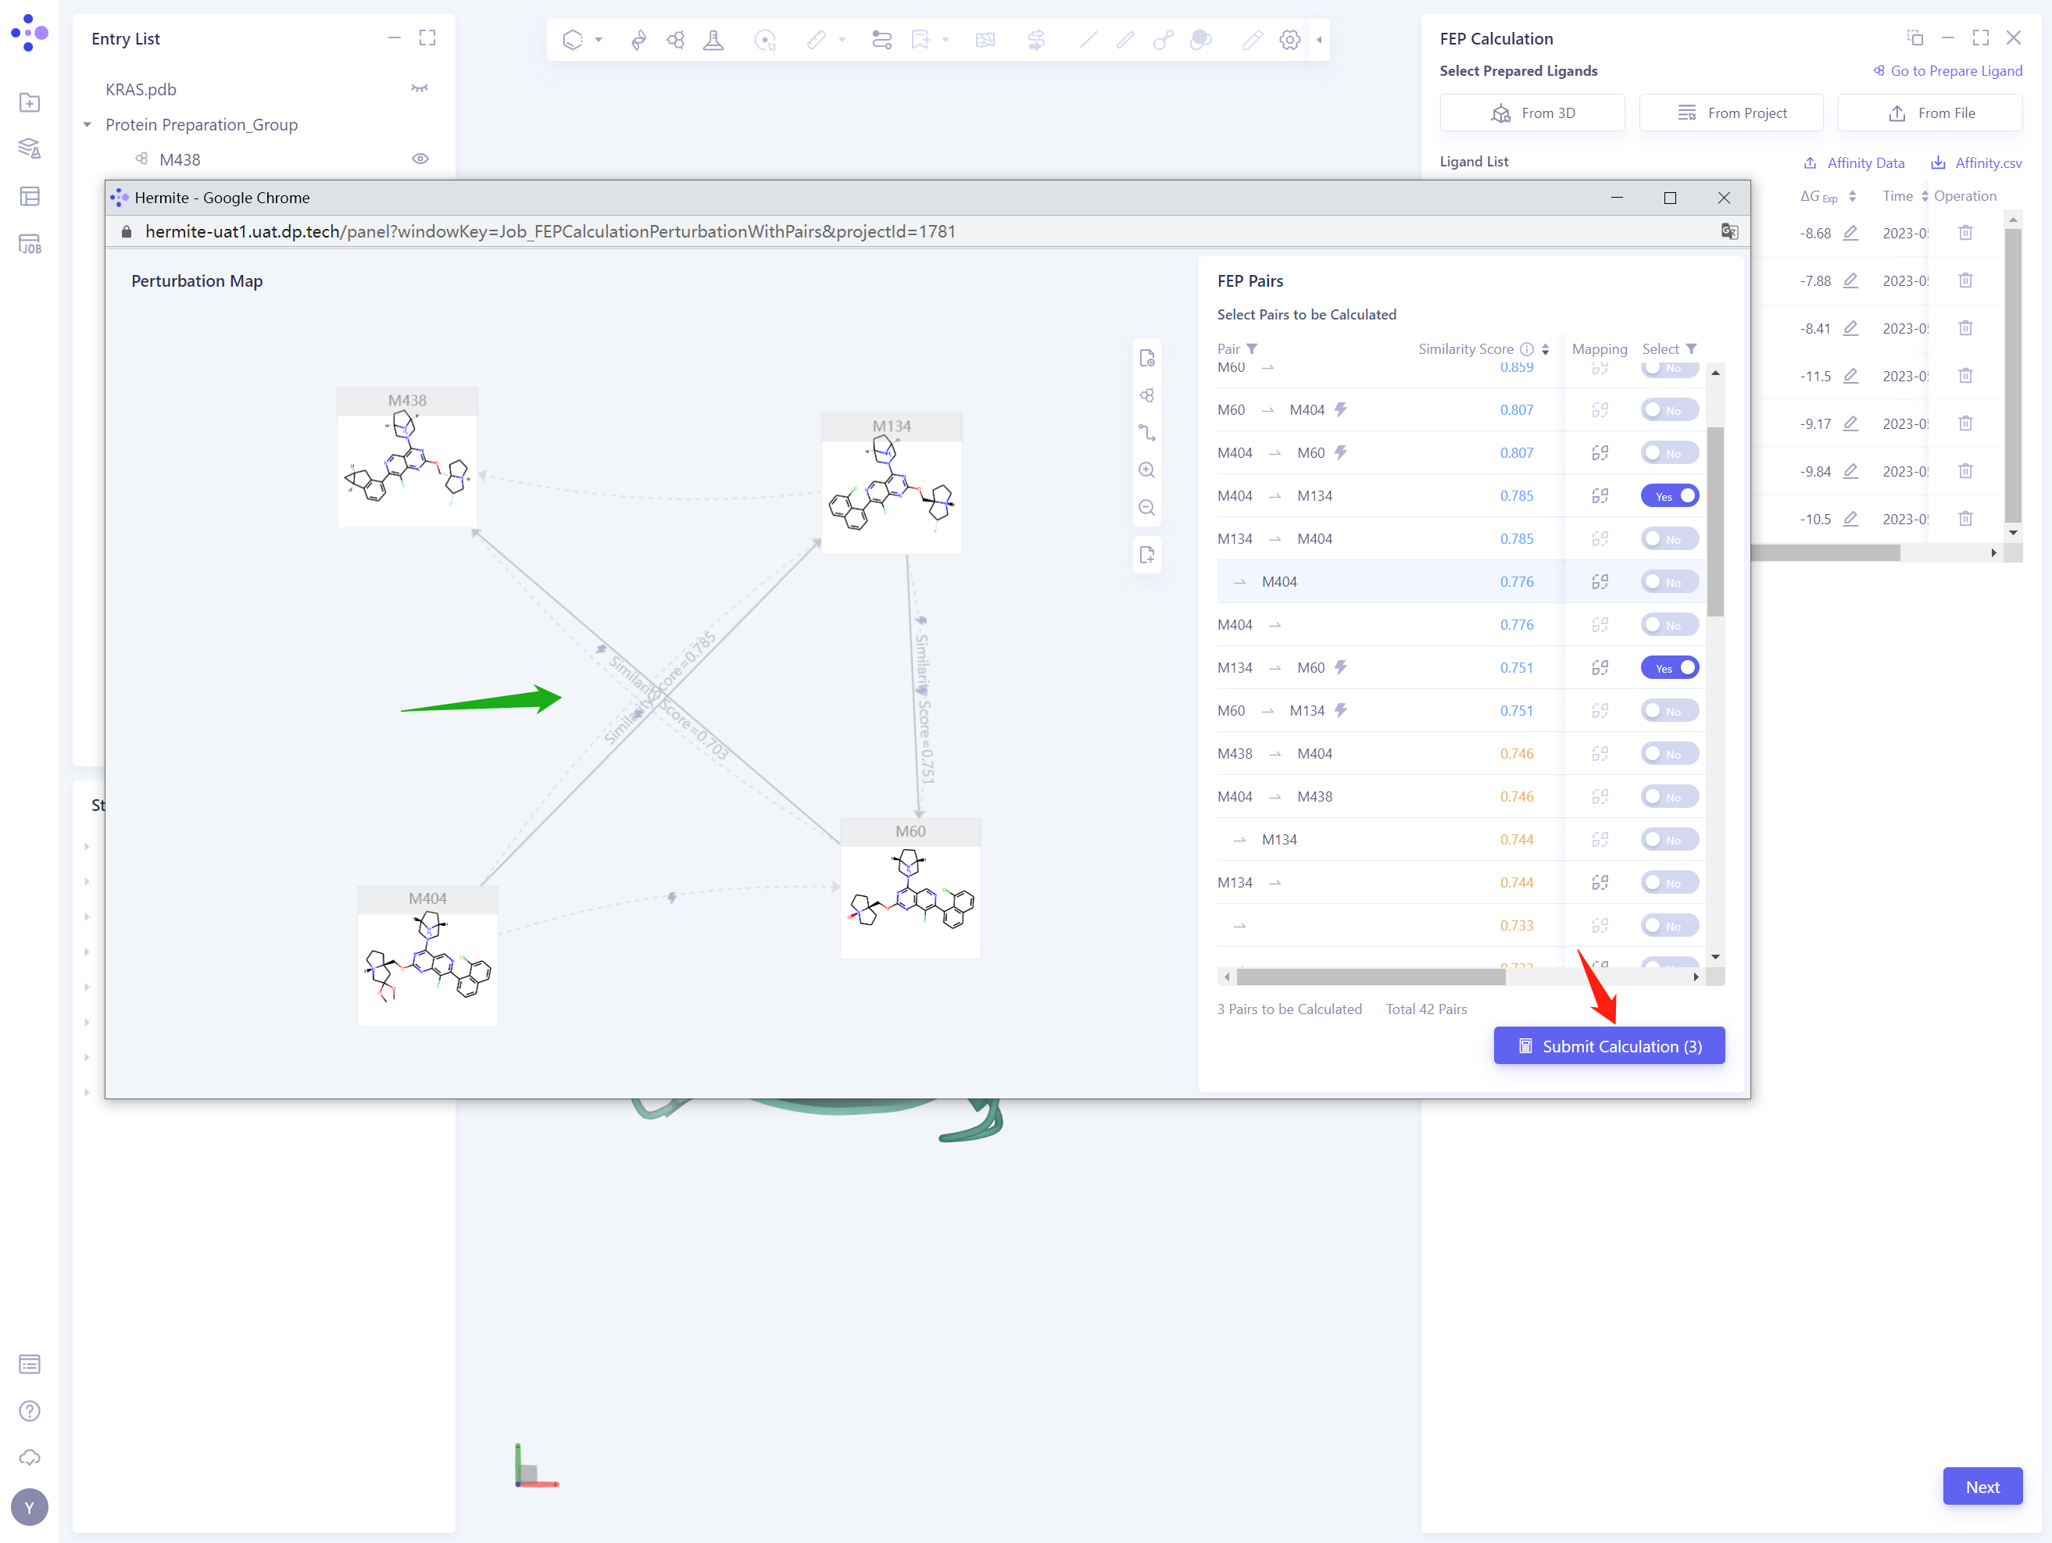This screenshot has width=2052, height=1543.
Task: Open the settings gear in top toolbar
Action: pos(1289,40)
